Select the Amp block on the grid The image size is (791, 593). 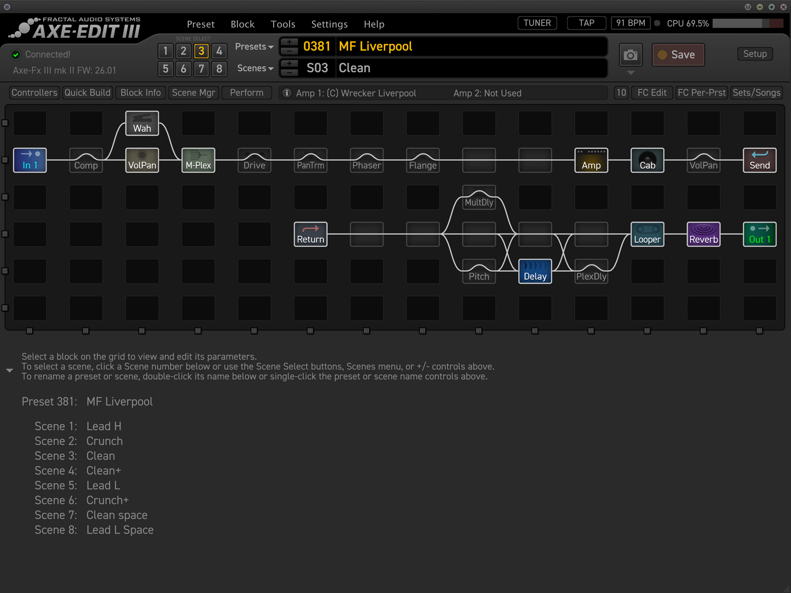[591, 160]
